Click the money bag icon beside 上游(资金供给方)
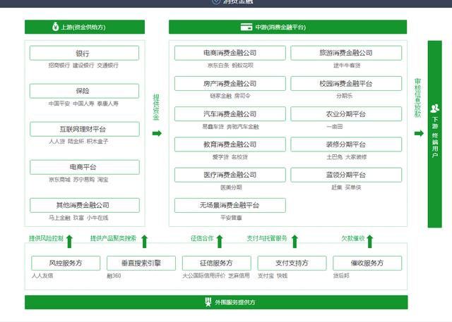Viewport: 452px width, 322px height. 55,27
